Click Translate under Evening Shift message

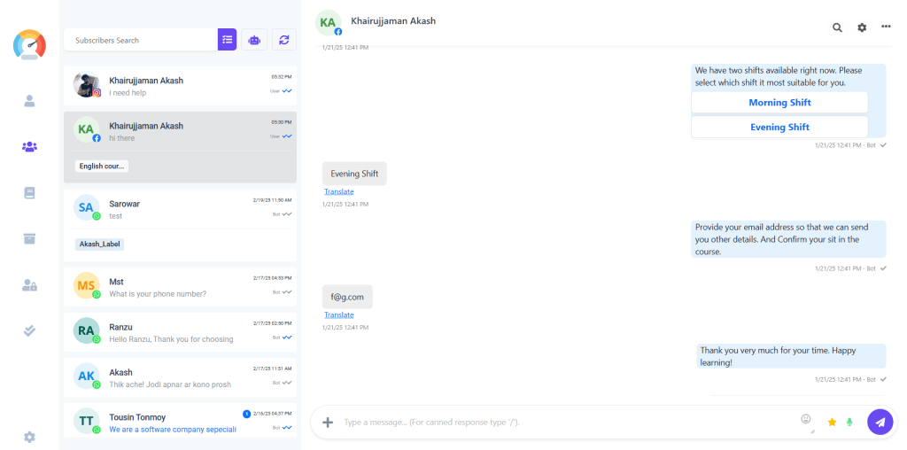[338, 191]
